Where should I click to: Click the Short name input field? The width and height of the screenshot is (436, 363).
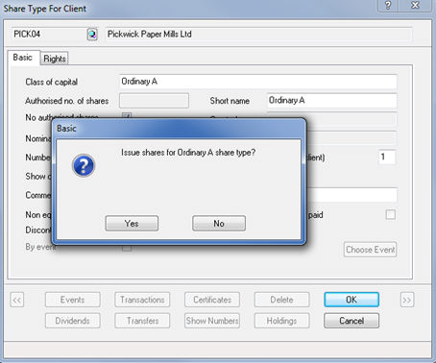pyautogui.click(x=332, y=100)
